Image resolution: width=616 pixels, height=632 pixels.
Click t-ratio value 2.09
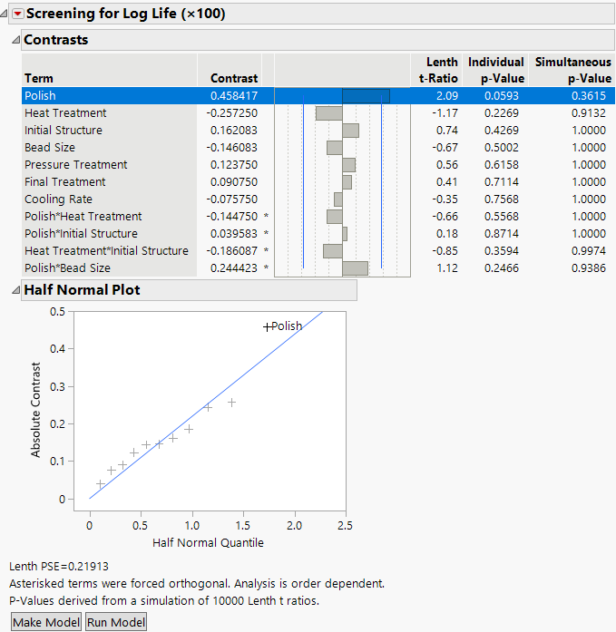pos(447,96)
